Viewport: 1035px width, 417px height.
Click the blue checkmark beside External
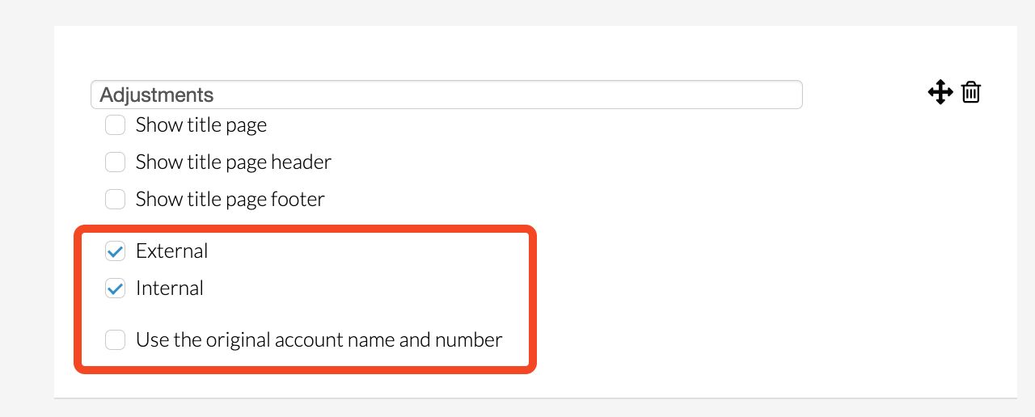coord(116,251)
